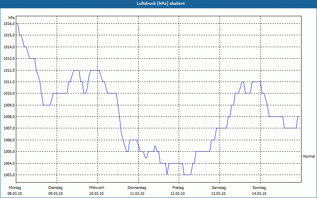This screenshot has width=317, height=198.
Task: Select the Samstag day label
Action: tap(219, 188)
